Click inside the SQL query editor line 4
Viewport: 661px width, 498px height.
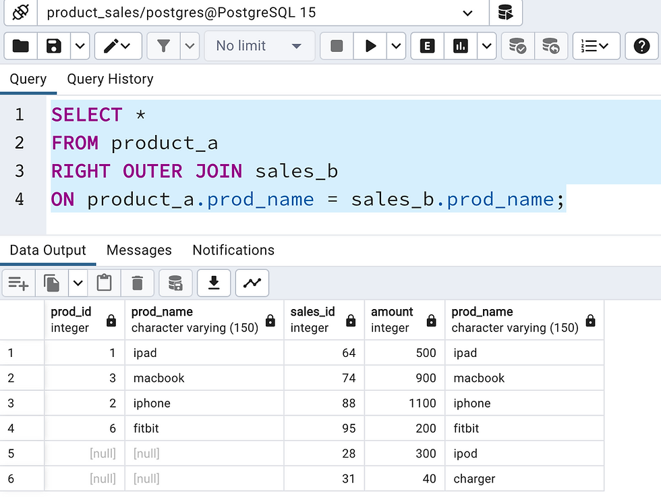tap(308, 199)
